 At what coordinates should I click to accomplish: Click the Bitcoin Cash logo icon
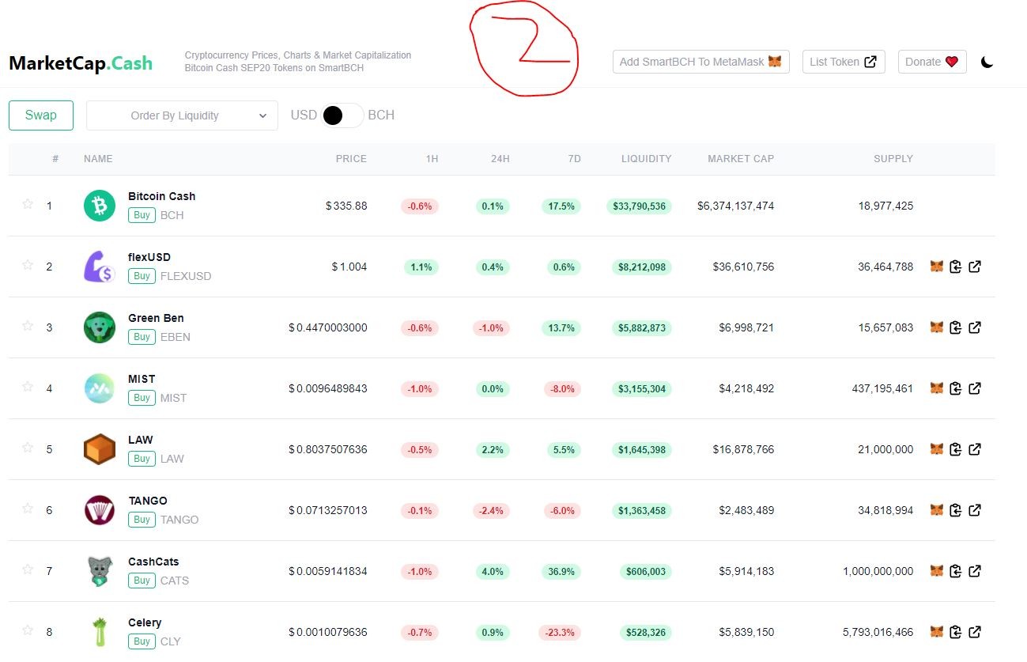(100, 206)
